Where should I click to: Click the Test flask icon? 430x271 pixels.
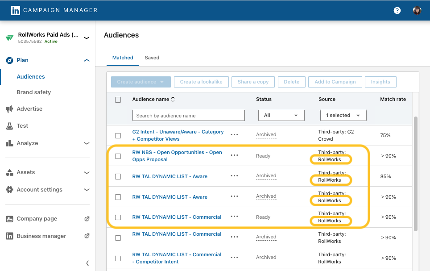9,126
